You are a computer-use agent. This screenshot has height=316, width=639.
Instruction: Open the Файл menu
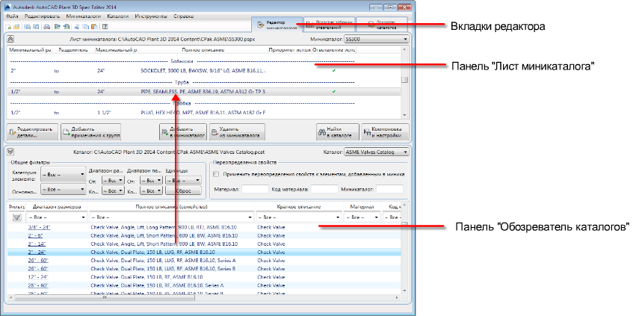(12, 16)
